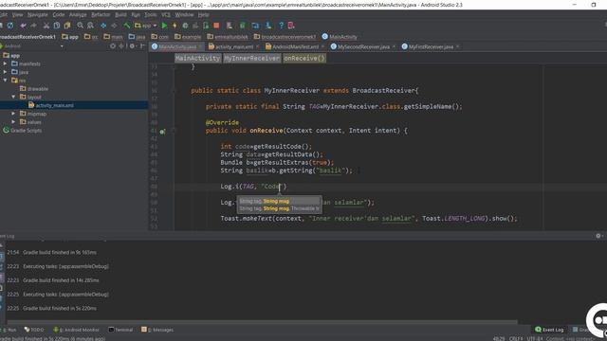This screenshot has height=341, width=607.
Task: Click the blue Navigate back icon
Action: point(103,26)
